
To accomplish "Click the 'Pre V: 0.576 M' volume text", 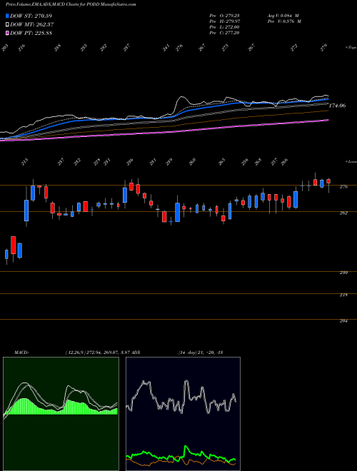I will click(x=285, y=21).
